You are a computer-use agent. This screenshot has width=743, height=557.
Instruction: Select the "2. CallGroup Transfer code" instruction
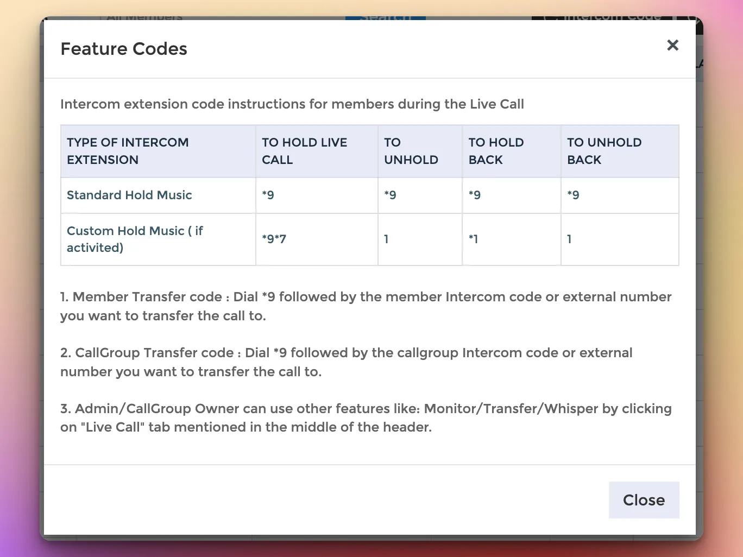[347, 363]
